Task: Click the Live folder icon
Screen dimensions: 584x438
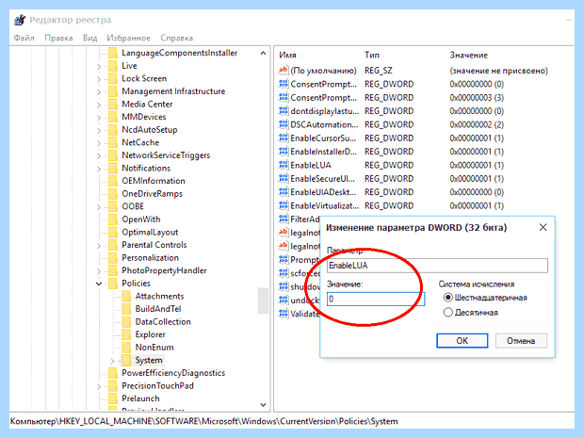Action: click(x=113, y=66)
